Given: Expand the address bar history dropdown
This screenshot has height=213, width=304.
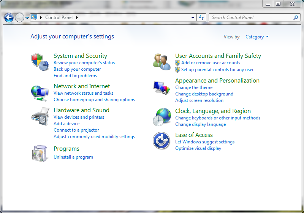Looking at the screenshot, I should click(x=193, y=17).
